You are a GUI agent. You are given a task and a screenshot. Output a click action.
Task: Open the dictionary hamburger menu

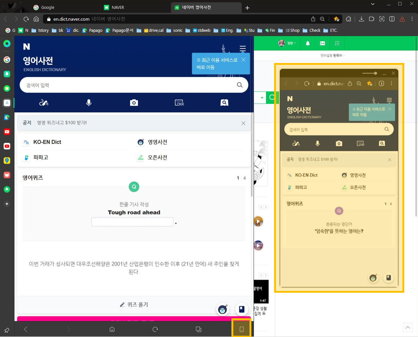pos(243,49)
